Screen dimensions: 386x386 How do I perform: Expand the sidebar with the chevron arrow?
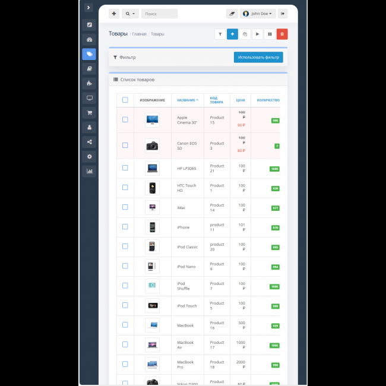click(x=88, y=8)
